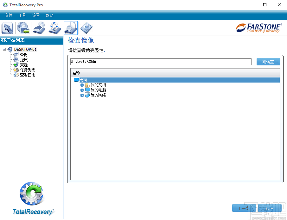Expand the 我的网络 tree item
The height and width of the screenshot is (220, 287).
pyautogui.click(x=82, y=95)
